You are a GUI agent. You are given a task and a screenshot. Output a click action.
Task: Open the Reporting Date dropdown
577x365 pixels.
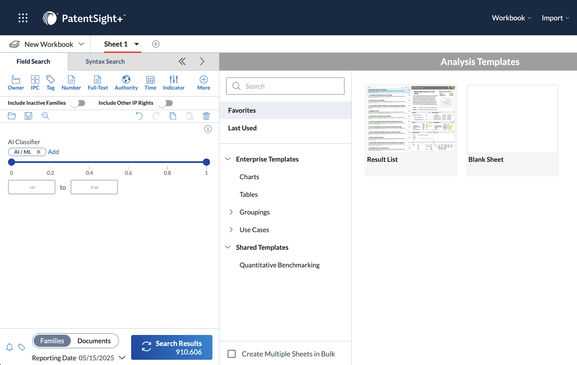pos(122,358)
